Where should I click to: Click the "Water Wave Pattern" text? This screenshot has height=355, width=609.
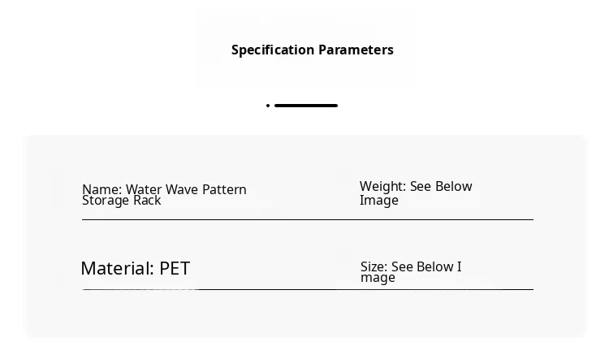pos(186,190)
